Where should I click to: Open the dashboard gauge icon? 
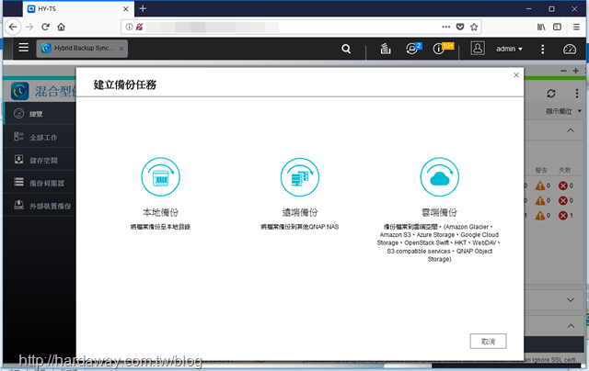(570, 49)
